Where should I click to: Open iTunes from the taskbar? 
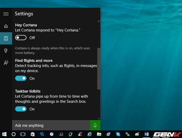tap(51, 134)
